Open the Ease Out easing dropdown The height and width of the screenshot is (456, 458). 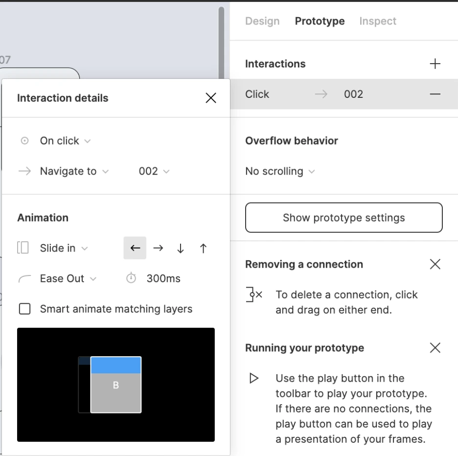(68, 278)
